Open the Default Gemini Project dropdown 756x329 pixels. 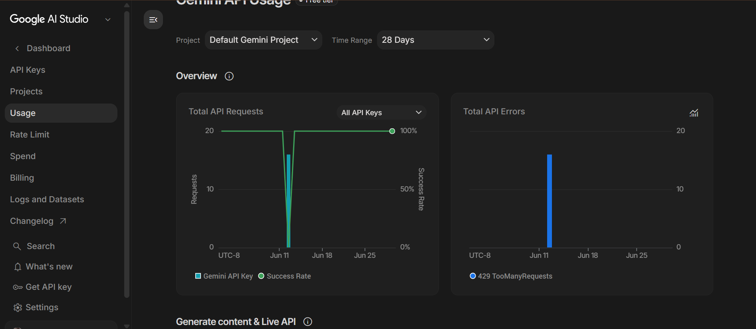click(x=264, y=40)
